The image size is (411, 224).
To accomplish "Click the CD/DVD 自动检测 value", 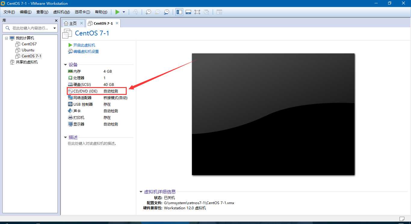I will coord(111,91).
